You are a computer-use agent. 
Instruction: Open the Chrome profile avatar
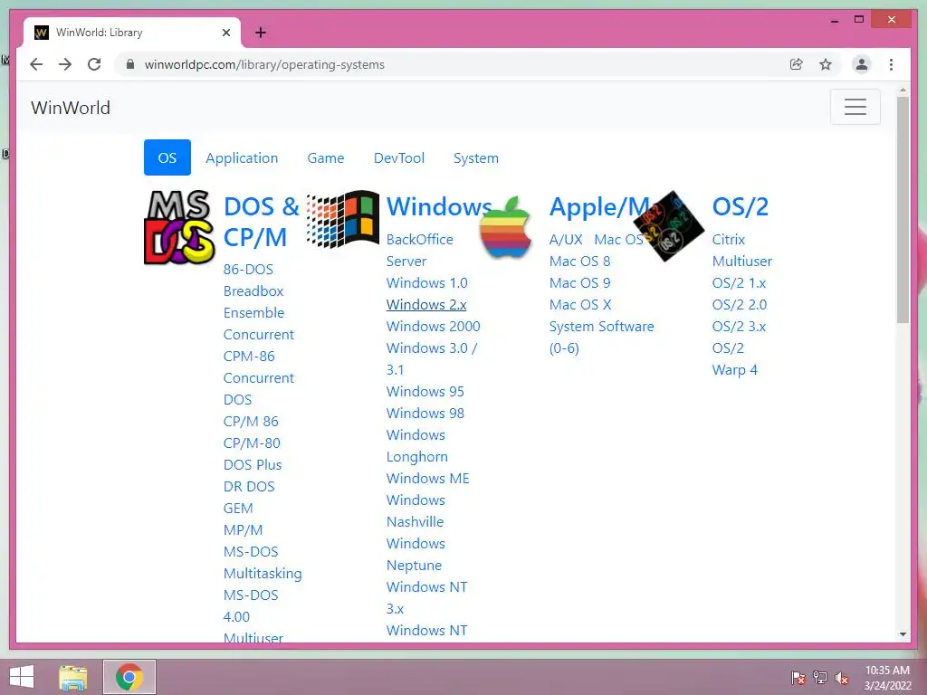click(862, 64)
